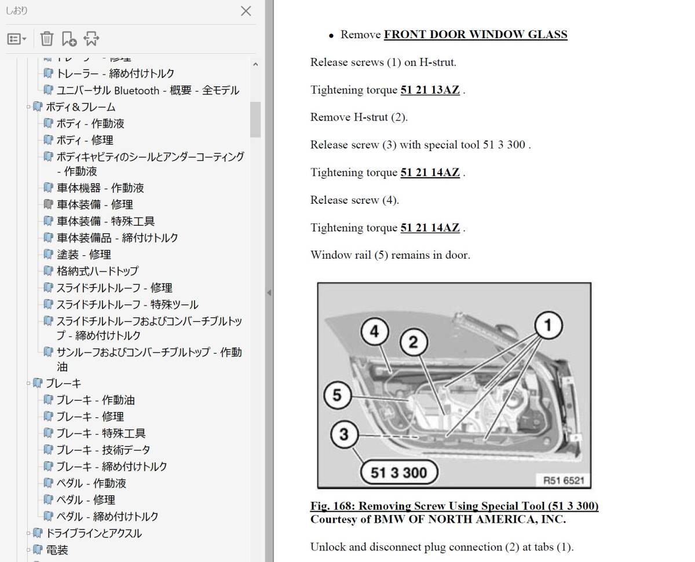Viewport: 695px width, 562px height.
Task: Open 51 21 14AZ link below screw (3) line
Action: point(430,172)
